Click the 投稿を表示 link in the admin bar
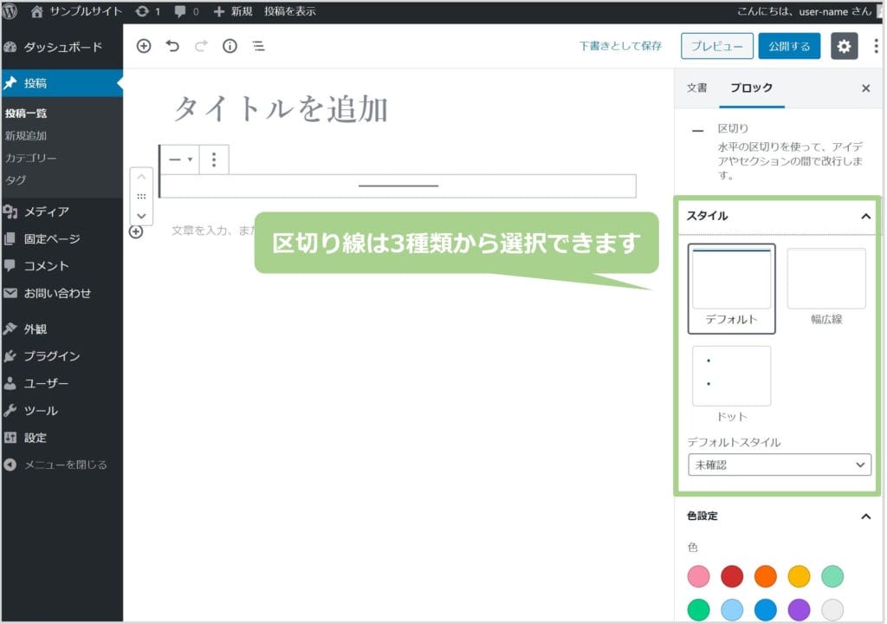Image resolution: width=887 pixels, height=624 pixels. tap(289, 11)
